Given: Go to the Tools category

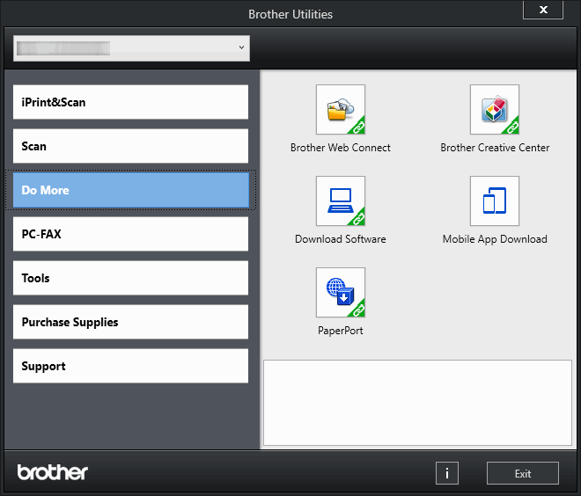Looking at the screenshot, I should coord(130,278).
